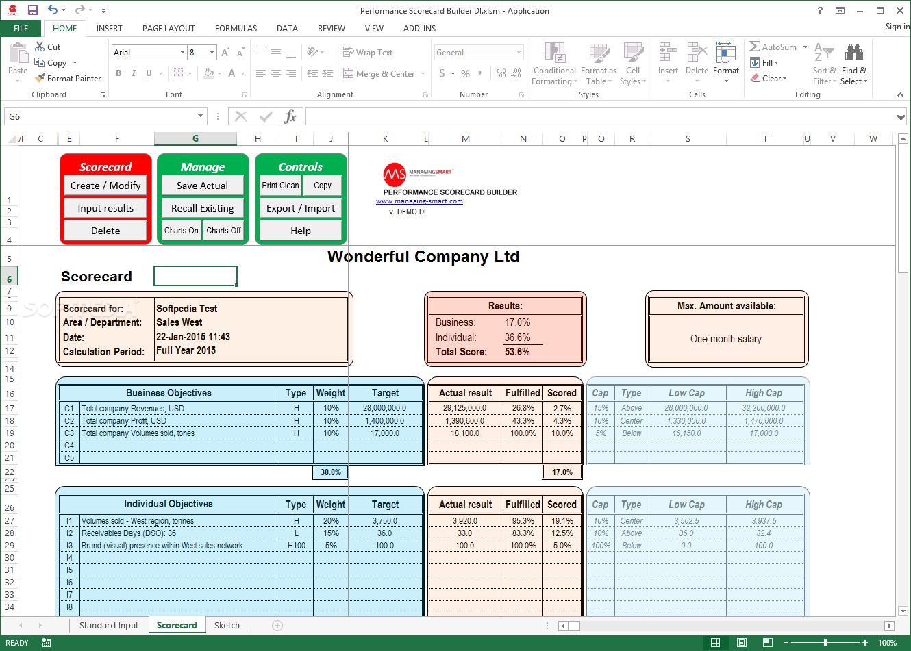Viewport: 911px width, 651px height.
Task: Toggle Wrap Text
Action: pyautogui.click(x=368, y=53)
